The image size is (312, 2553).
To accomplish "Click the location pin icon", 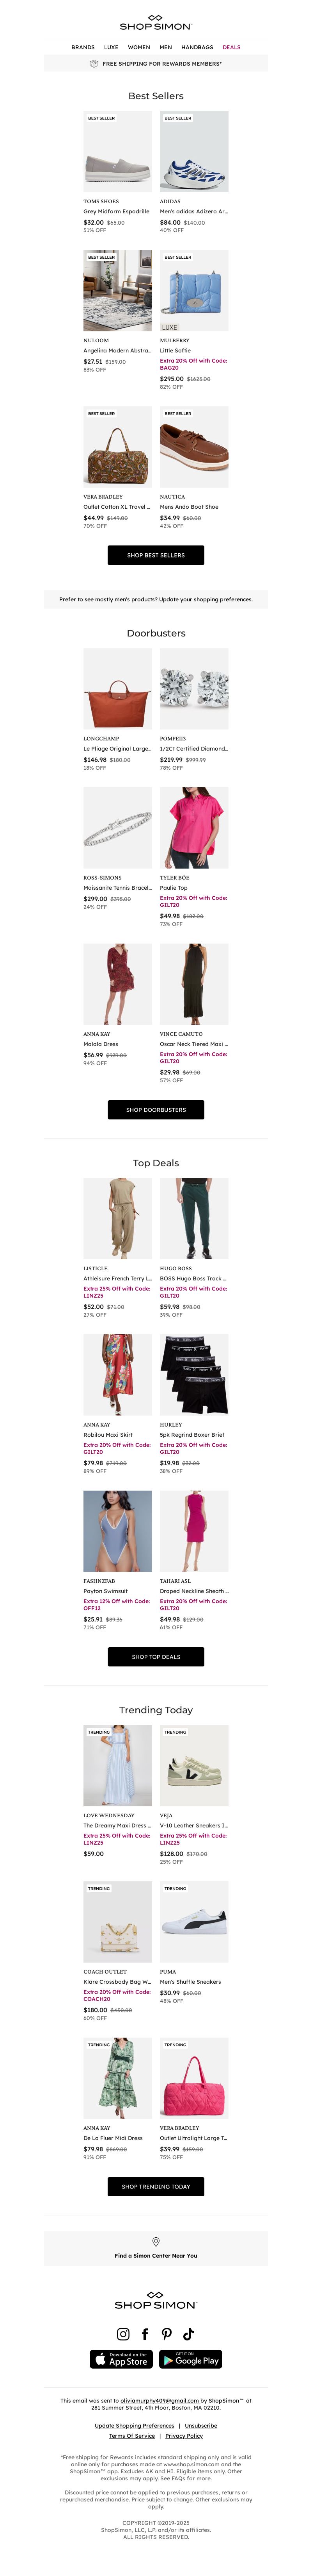I will point(156,2242).
